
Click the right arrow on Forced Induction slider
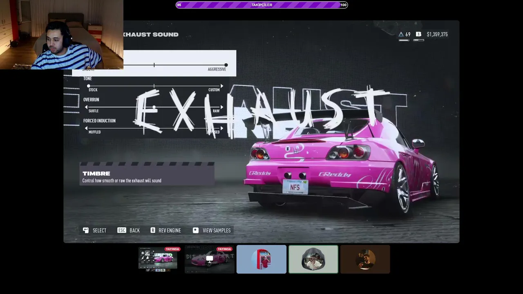click(222, 129)
